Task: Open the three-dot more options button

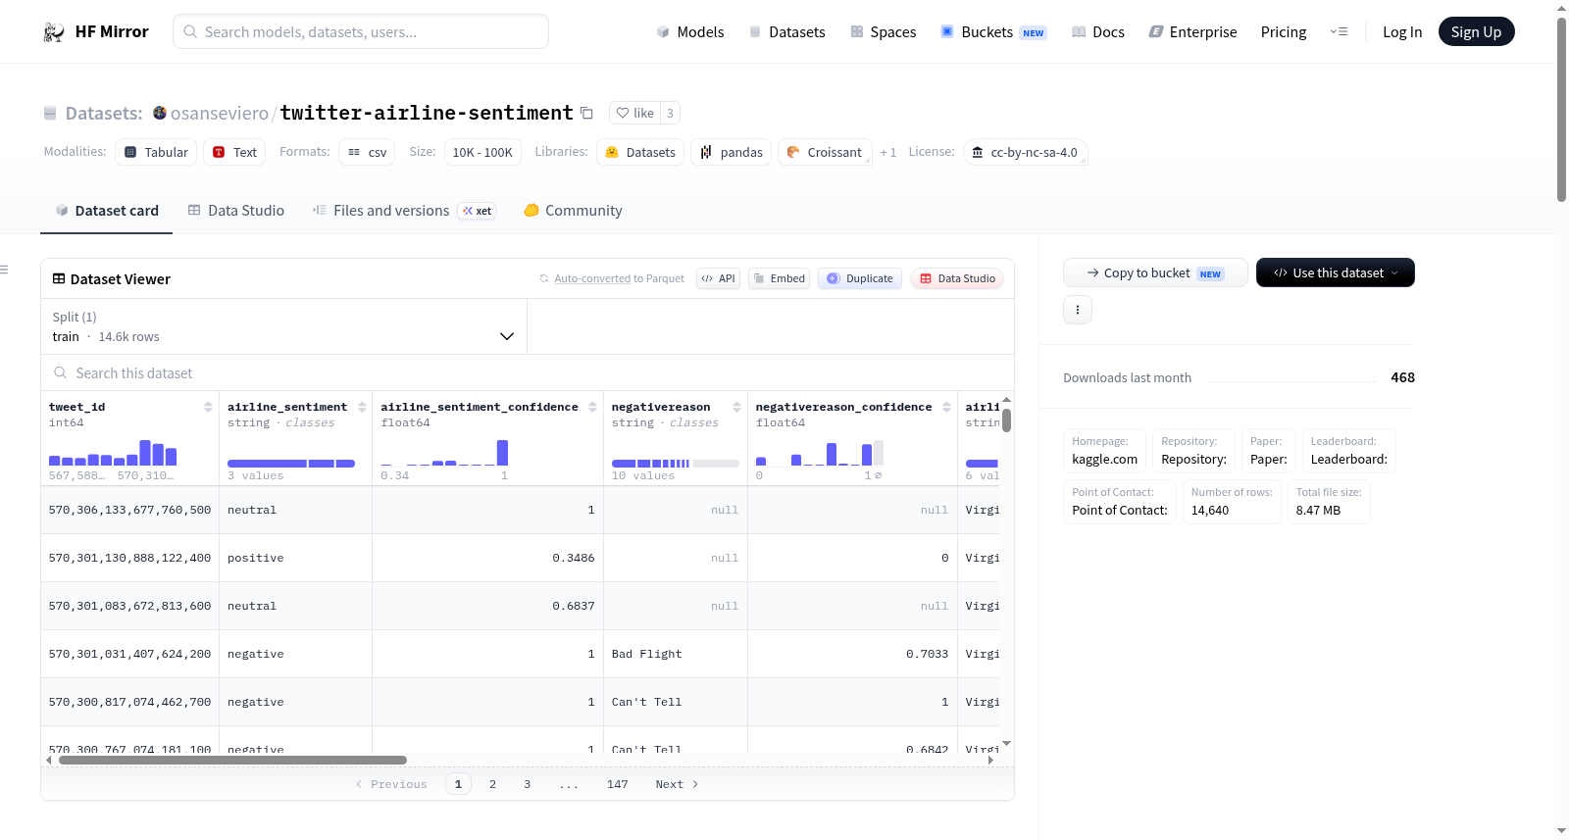Action: tap(1078, 310)
